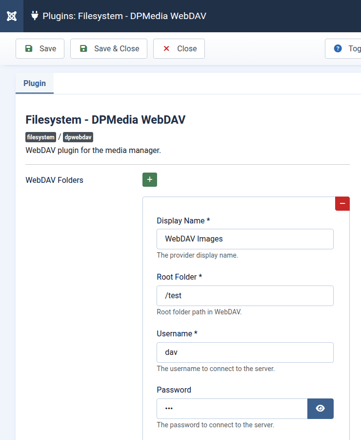Add a new WebDAV folder entry
Screen dimensions: 361x440
150,180
